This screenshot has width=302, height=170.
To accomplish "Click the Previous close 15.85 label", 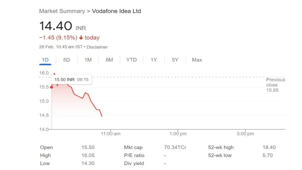I will pyautogui.click(x=275, y=85).
